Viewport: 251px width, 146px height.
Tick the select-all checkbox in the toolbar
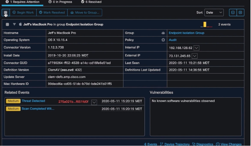pos(6,13)
